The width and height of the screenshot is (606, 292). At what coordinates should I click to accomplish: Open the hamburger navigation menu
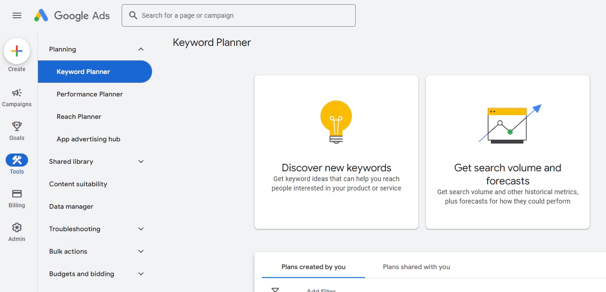[16, 15]
